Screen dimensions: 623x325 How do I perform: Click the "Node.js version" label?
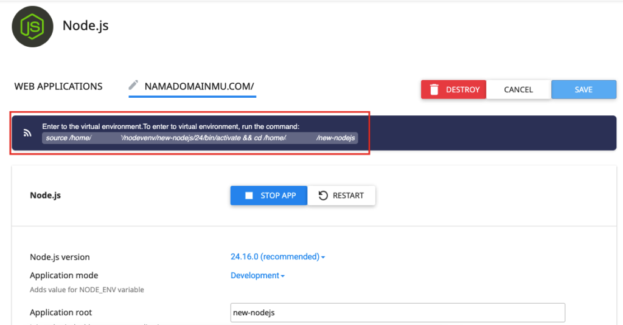click(60, 257)
